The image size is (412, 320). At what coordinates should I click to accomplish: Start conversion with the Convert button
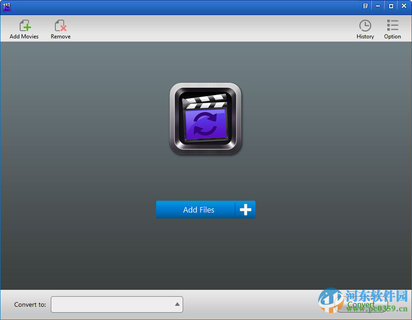(x=361, y=304)
